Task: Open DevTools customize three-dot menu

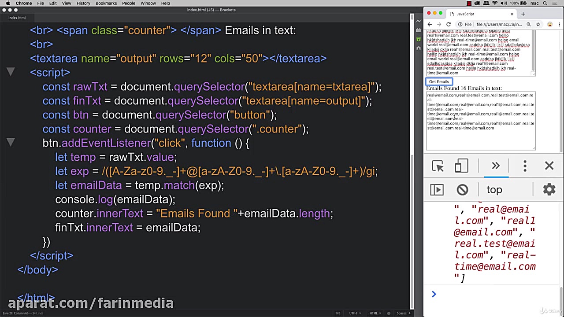Action: 525,166
